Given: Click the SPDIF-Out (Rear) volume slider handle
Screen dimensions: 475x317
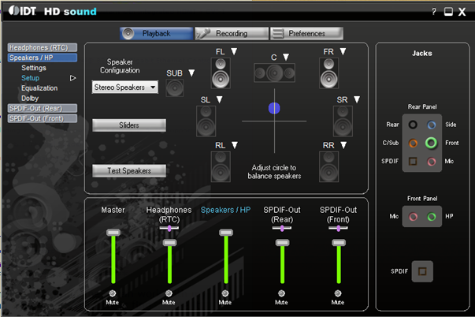Looking at the screenshot, I should (x=282, y=243).
